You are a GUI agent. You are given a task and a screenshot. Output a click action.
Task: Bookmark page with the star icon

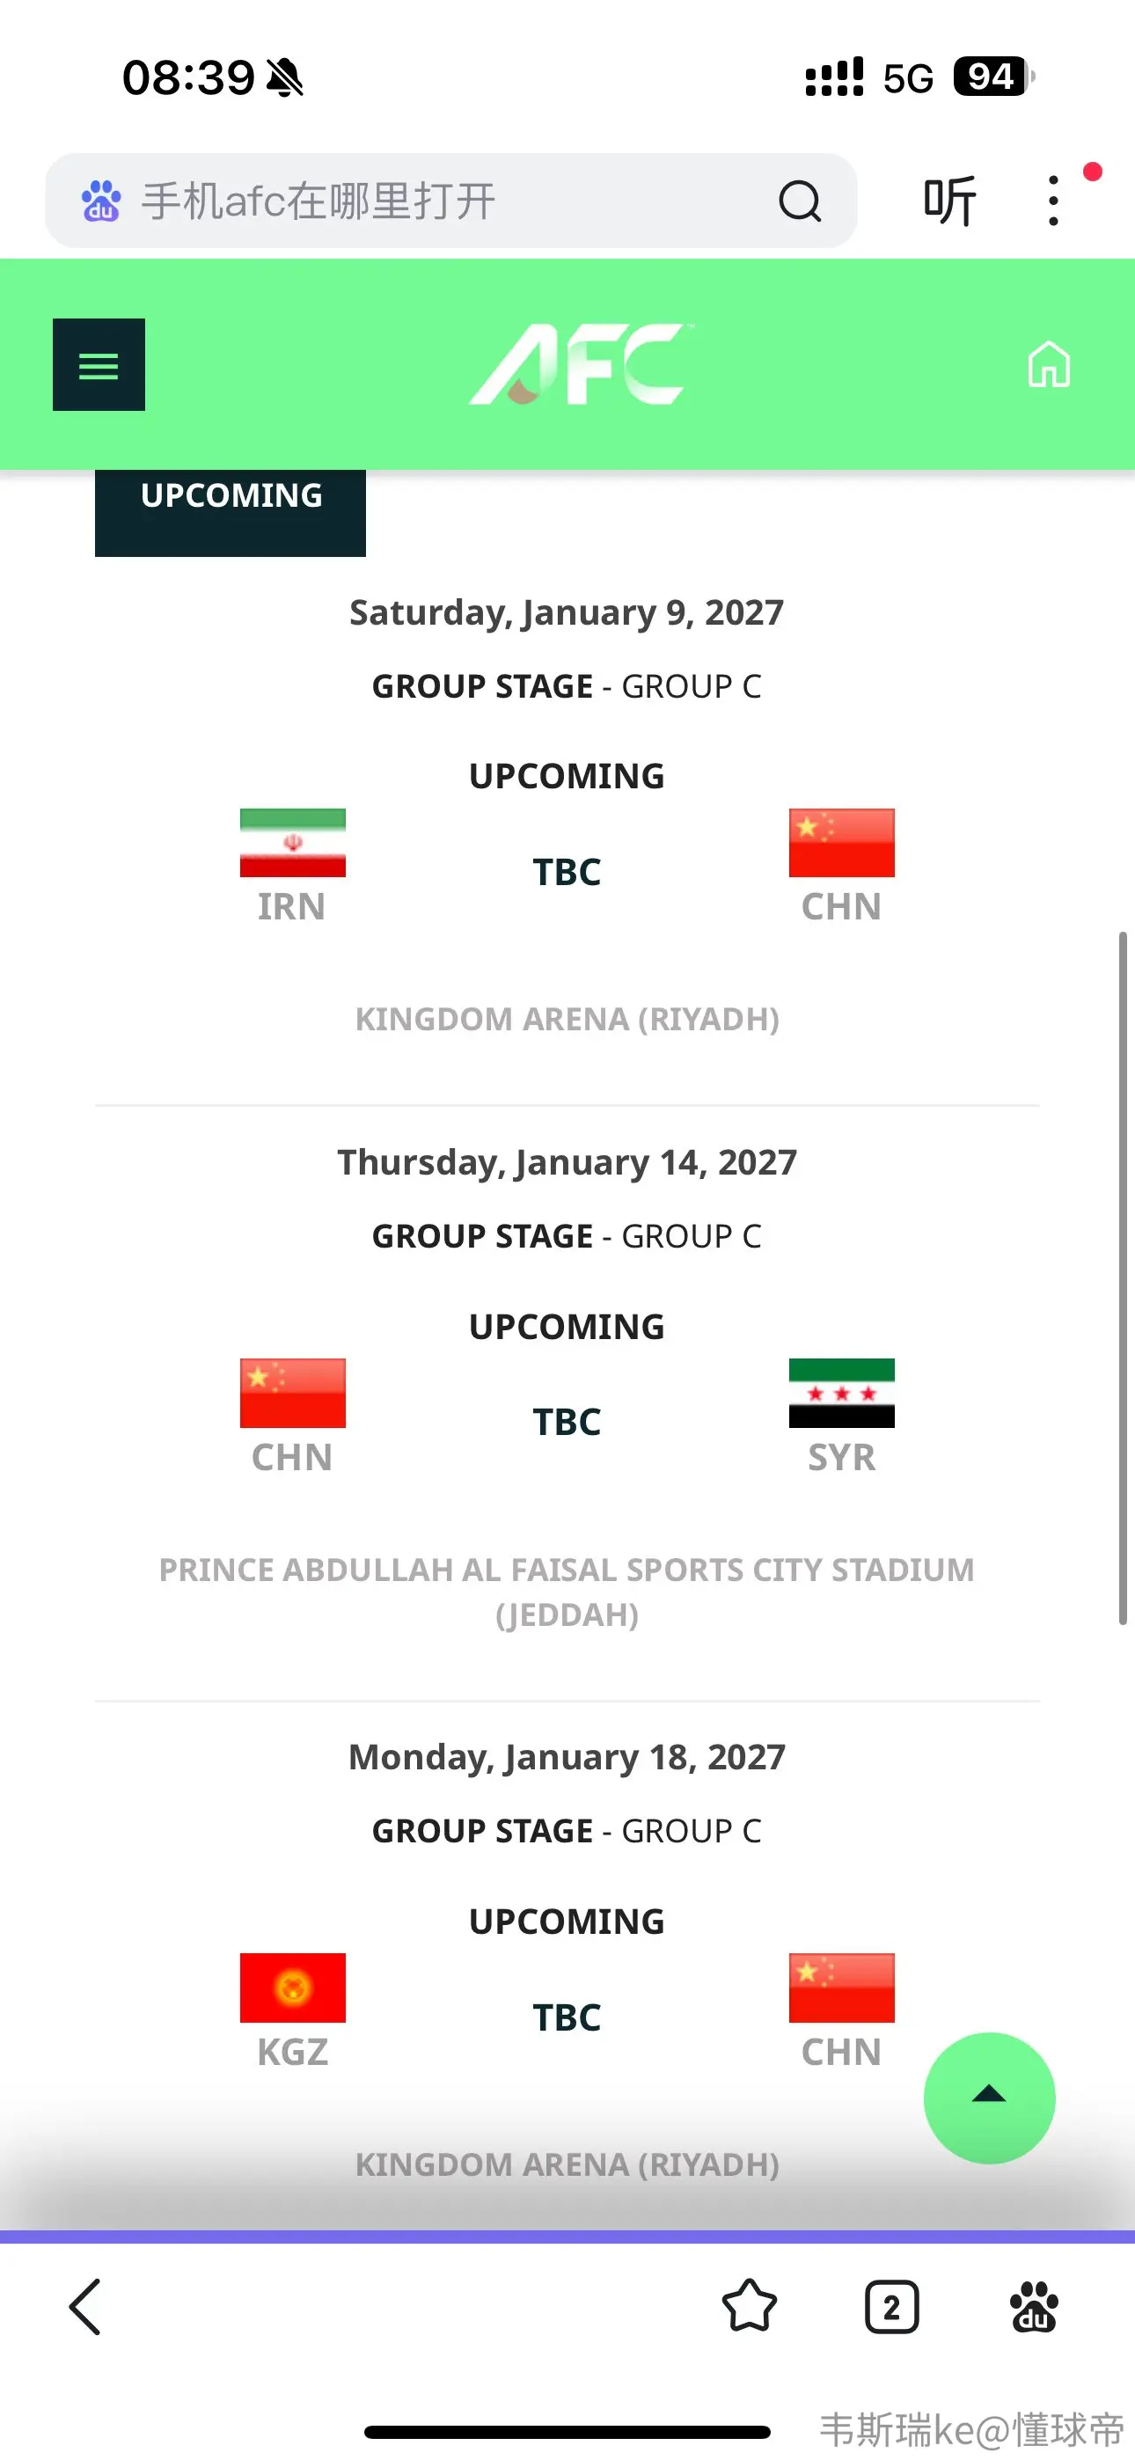tap(749, 2307)
